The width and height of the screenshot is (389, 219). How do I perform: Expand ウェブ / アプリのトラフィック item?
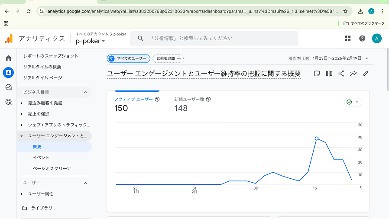click(22, 125)
